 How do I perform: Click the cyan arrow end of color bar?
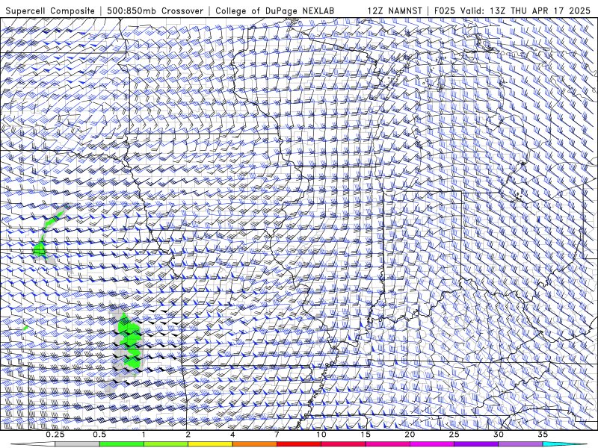click(565, 444)
